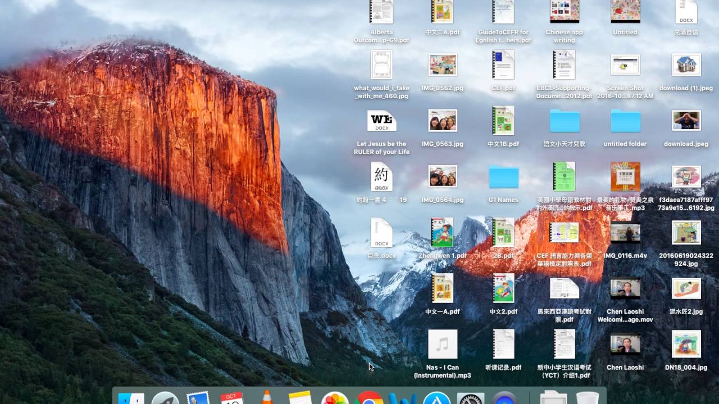The image size is (719, 404).
Task: Launch VLC traffic cone in Dock
Action: point(267,397)
